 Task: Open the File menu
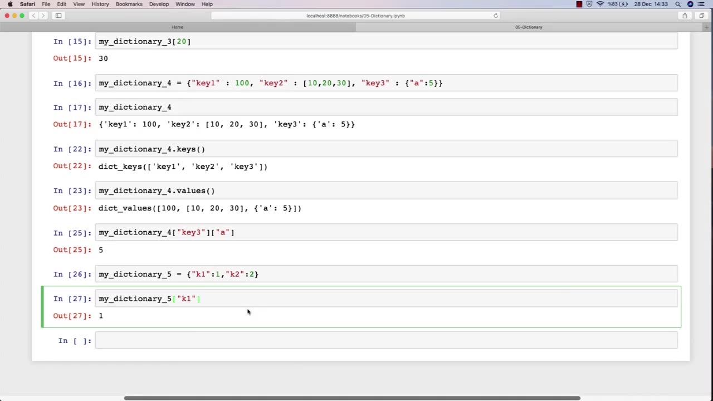(46, 4)
